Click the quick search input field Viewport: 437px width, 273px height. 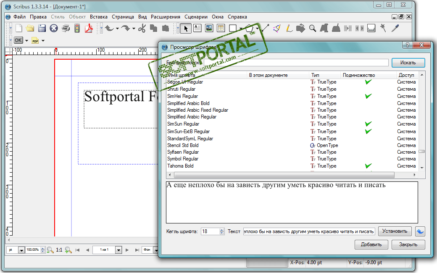(296, 63)
